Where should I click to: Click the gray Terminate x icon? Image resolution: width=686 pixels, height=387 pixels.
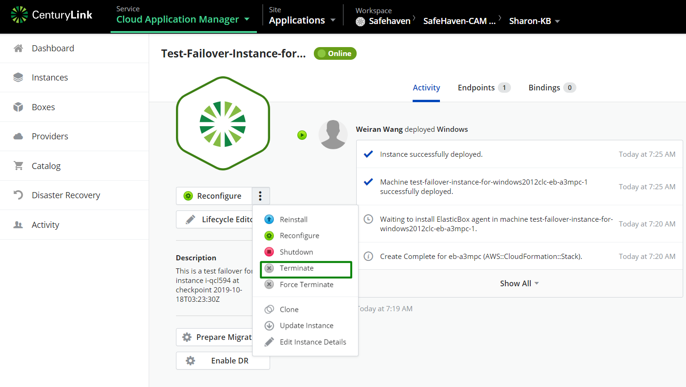(269, 268)
